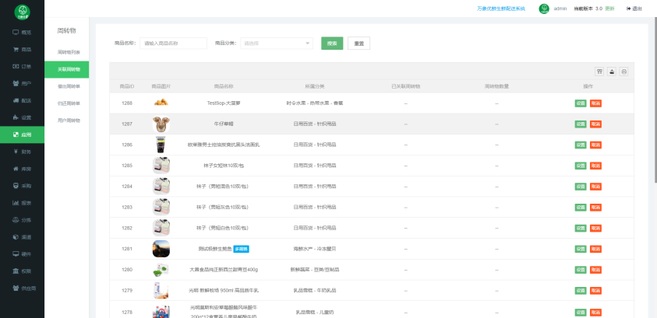Click the admin avatar in the header
This screenshot has width=657, height=318.
click(x=544, y=9)
